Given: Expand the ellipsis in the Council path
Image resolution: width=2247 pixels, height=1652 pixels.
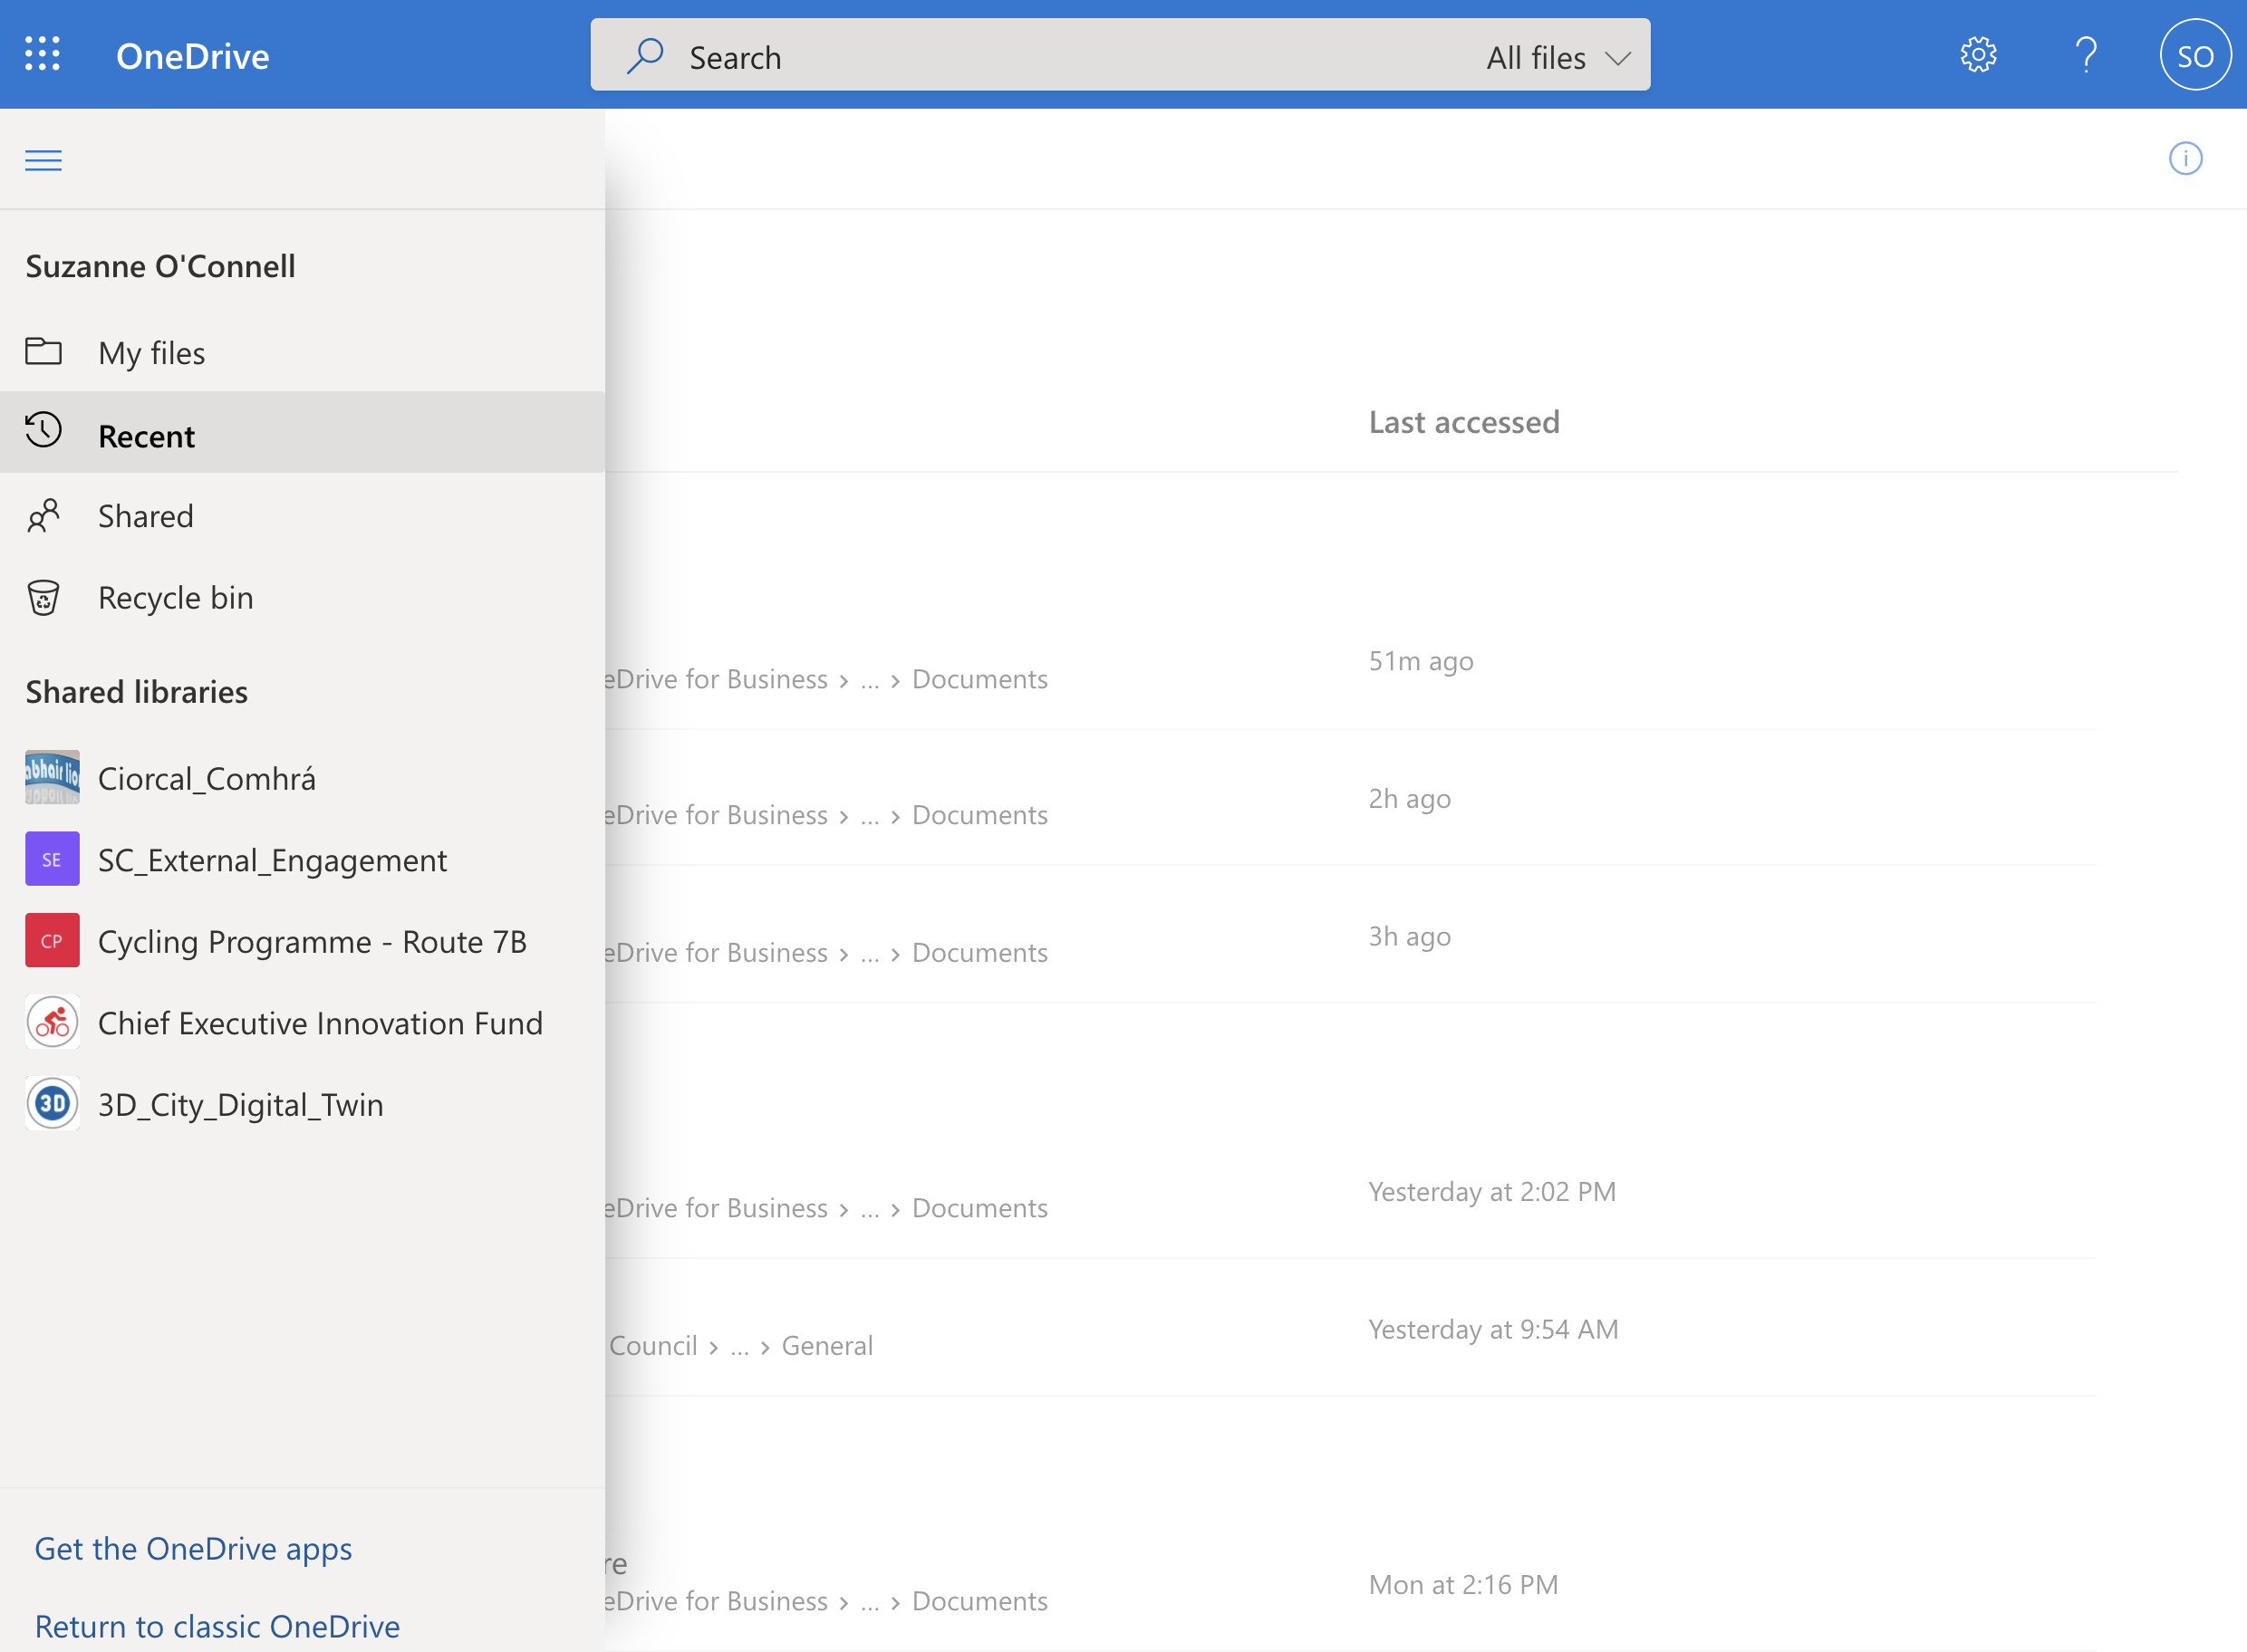Looking at the screenshot, I should (739, 1346).
